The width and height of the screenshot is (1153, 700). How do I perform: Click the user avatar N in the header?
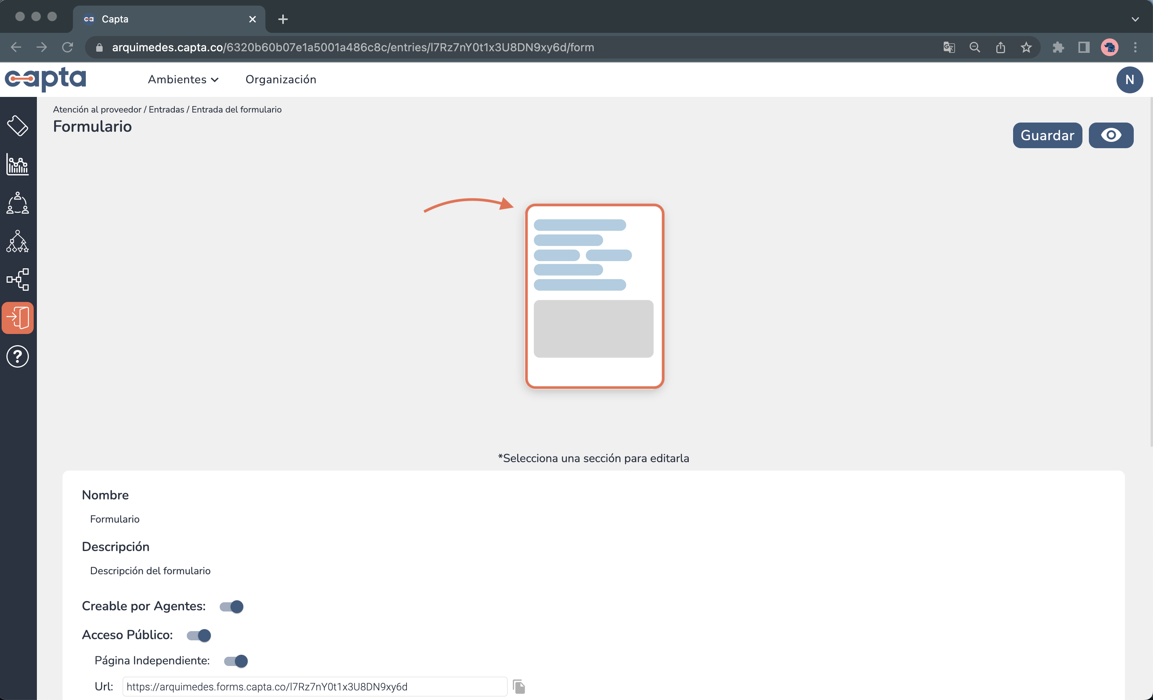click(x=1130, y=79)
